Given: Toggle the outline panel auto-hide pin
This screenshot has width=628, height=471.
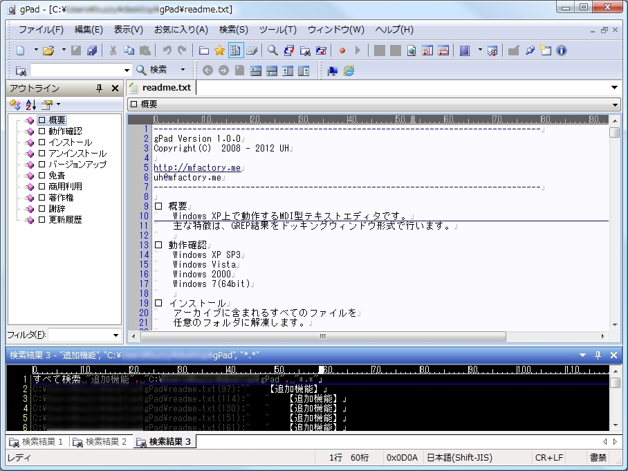Looking at the screenshot, I should tap(99, 88).
